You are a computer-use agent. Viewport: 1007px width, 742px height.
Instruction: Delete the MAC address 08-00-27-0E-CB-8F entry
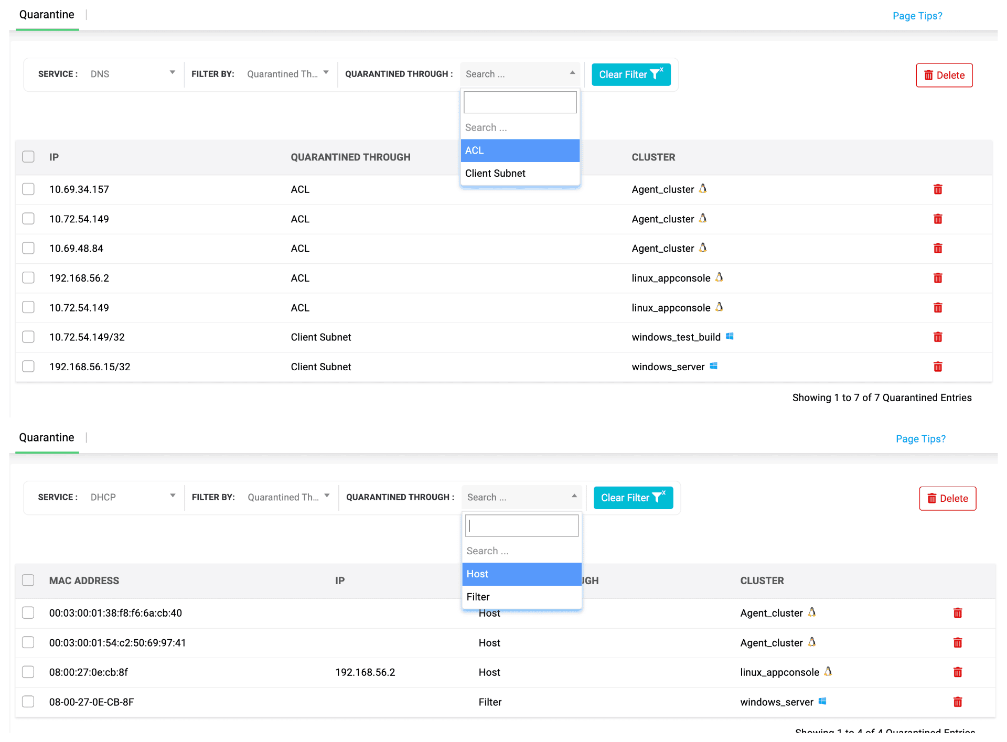tap(957, 702)
